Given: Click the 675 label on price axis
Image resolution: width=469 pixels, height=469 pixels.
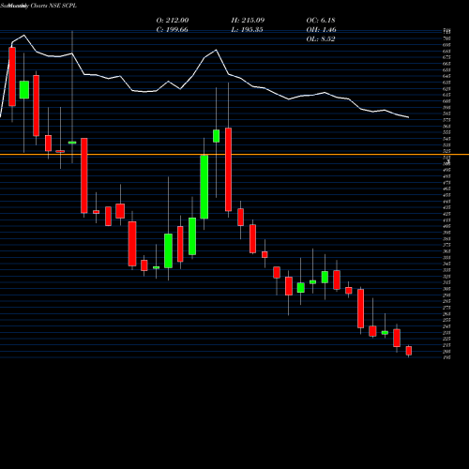Looking at the screenshot, I should click(446, 57).
